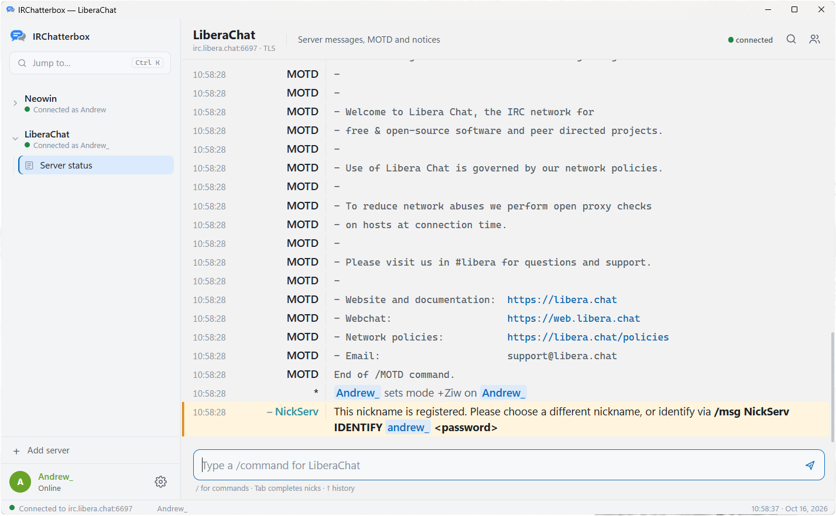Click 'To reduce network abuses' MOTD line

(492, 206)
